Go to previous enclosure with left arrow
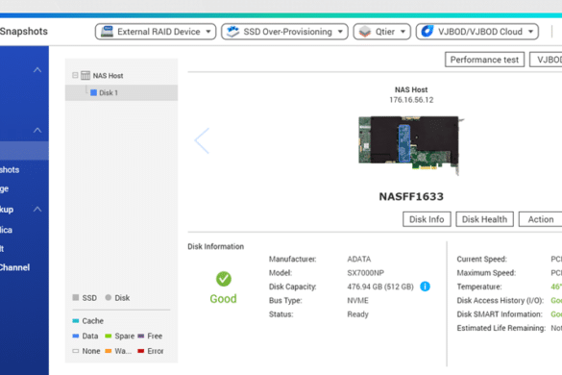This screenshot has width=562, height=375. coord(202,140)
